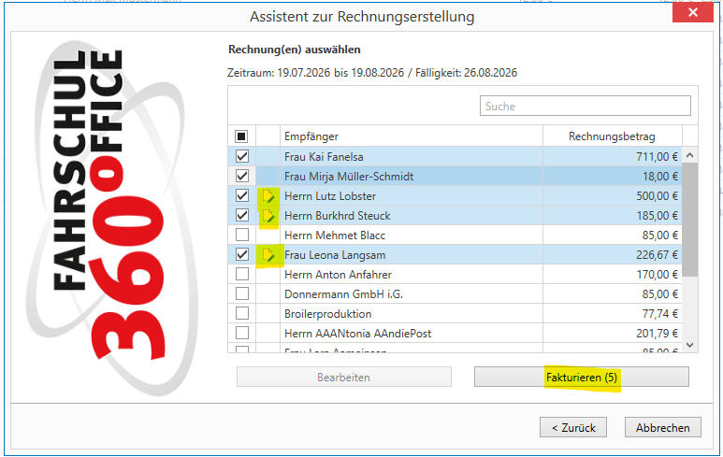Click the amount 201,79 €
The height and width of the screenshot is (457, 723).
(x=658, y=333)
